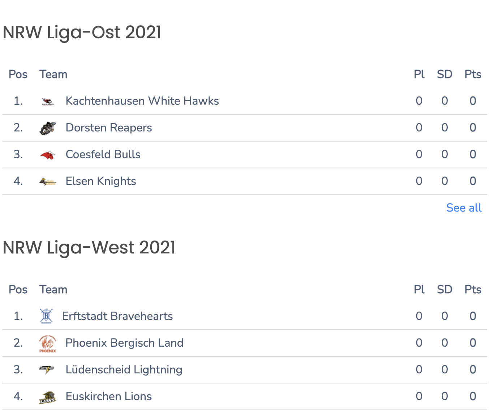490x416 pixels.
Task: Select Phoenix Bergisch Land team name
Action: tap(125, 343)
